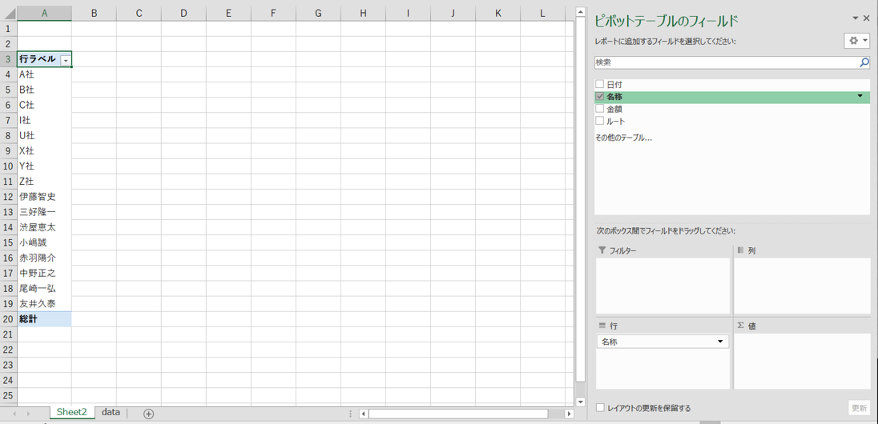Select cell containing Z社
878x424 pixels.
point(44,182)
